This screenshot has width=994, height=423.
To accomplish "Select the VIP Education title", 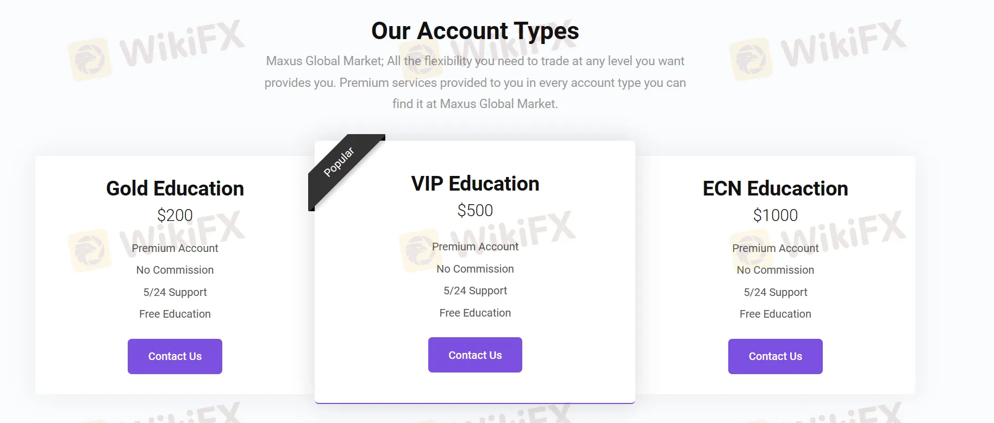I will 475,184.
